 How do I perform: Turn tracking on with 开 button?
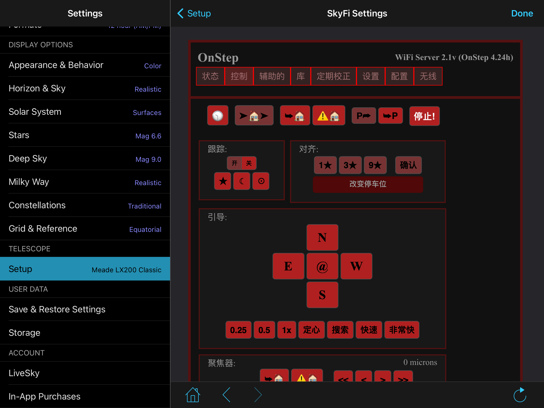click(x=234, y=163)
